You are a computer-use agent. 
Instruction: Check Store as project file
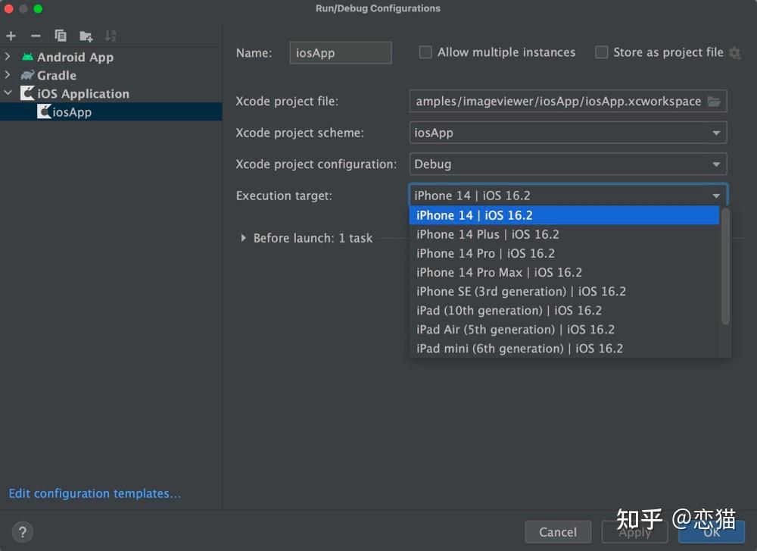(601, 52)
